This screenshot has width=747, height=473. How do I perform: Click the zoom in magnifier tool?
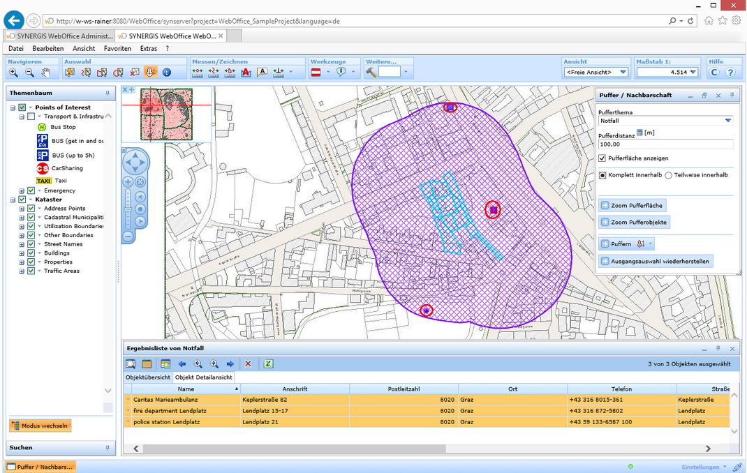13,73
